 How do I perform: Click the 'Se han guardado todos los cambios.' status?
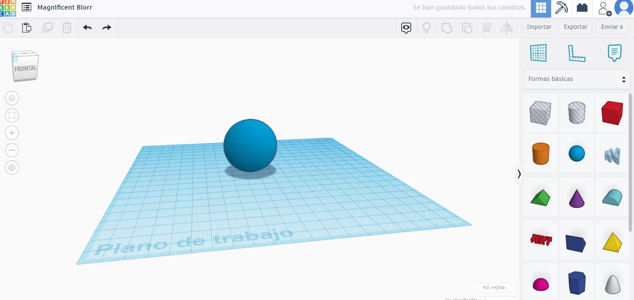(x=469, y=7)
